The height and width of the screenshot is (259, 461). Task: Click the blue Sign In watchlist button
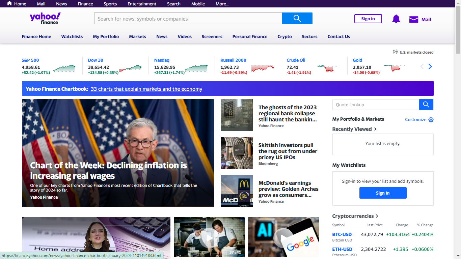click(383, 193)
